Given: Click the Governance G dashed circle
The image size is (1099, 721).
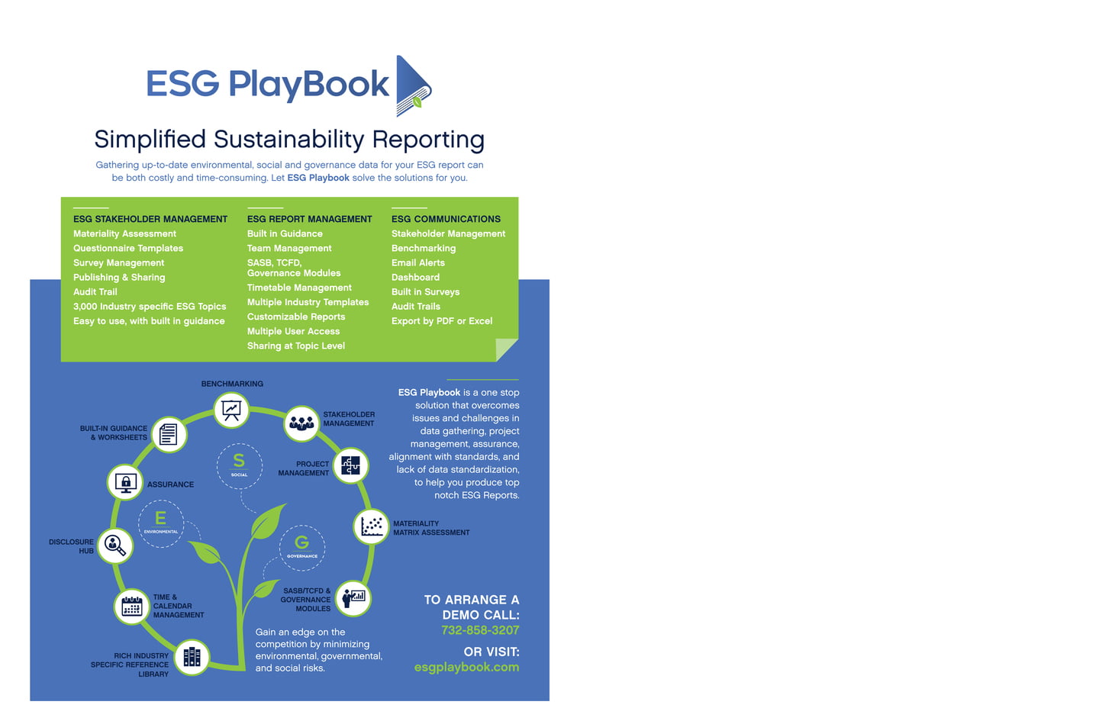Looking at the screenshot, I should (302, 547).
